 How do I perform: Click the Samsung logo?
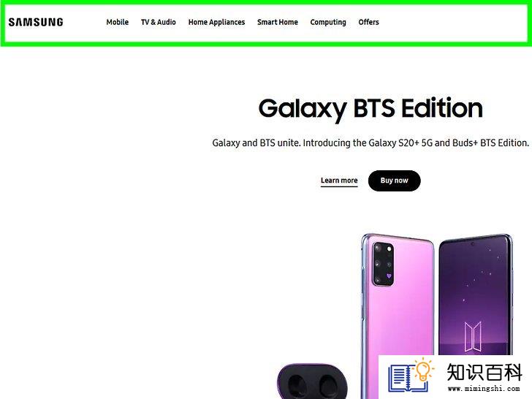36,22
